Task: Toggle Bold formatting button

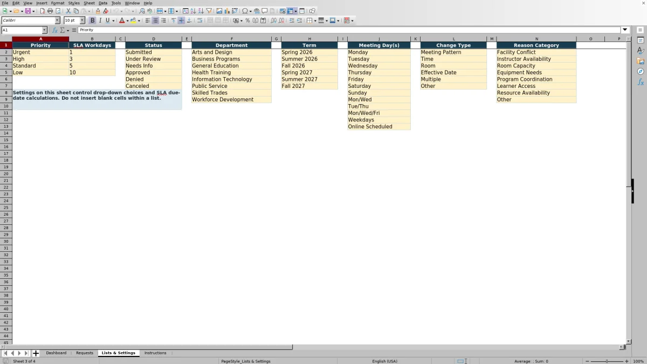Action: 92,20
